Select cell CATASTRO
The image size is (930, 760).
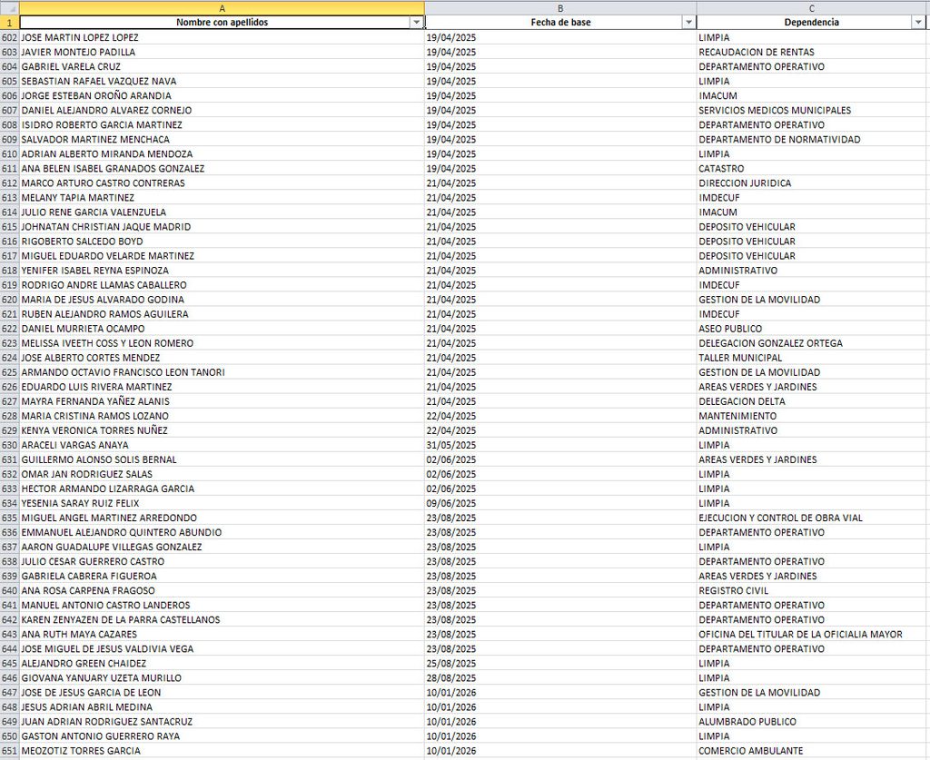tap(811, 168)
